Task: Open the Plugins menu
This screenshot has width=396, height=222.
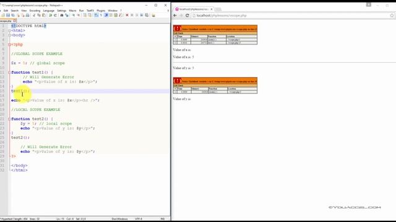Action: [101, 10]
